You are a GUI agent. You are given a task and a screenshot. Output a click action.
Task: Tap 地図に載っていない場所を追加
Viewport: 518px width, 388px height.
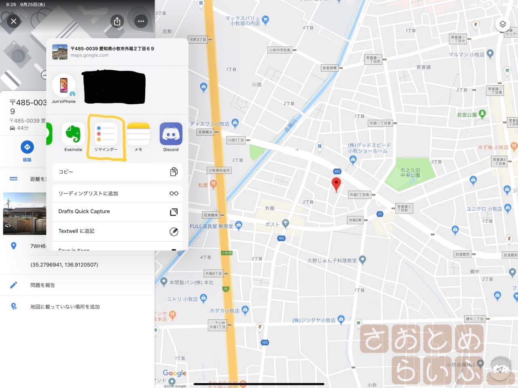[x=77, y=307]
